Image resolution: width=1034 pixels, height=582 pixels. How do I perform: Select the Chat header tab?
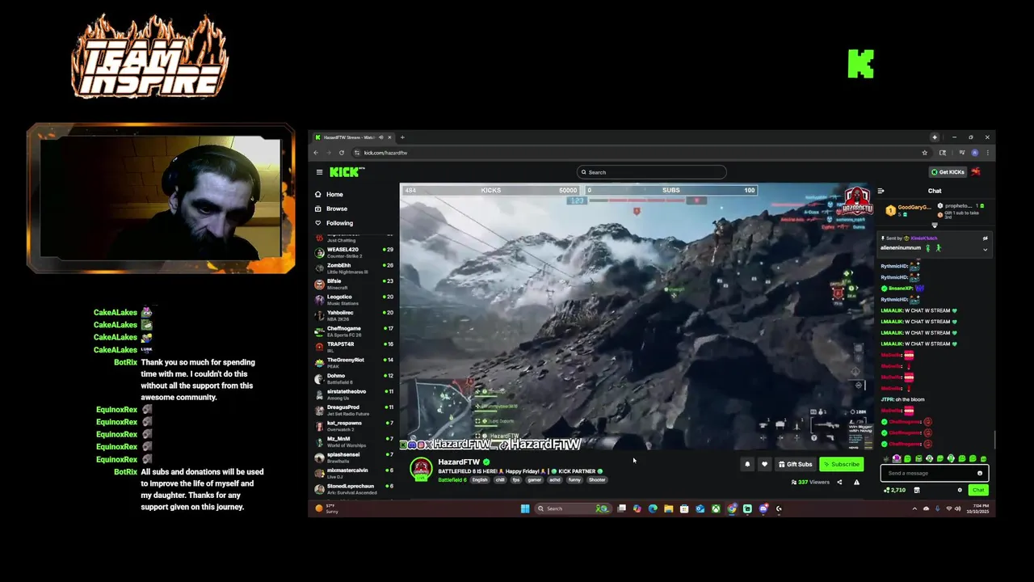[935, 191]
